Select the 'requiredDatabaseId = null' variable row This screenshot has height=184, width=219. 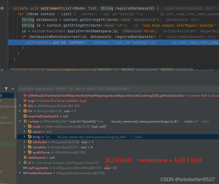click(118, 116)
